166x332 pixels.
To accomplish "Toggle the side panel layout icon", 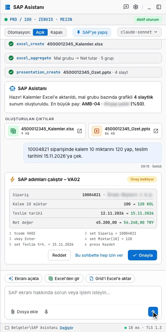I will (x=159, y=7).
